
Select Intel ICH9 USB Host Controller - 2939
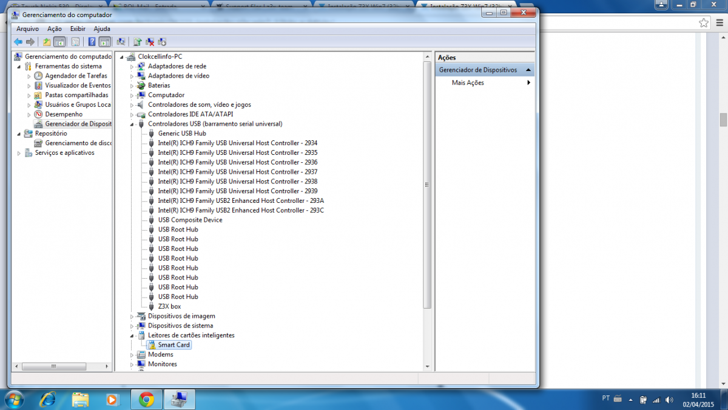click(x=238, y=191)
